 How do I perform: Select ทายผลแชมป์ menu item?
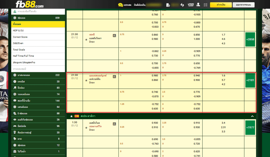click(x=38, y=69)
